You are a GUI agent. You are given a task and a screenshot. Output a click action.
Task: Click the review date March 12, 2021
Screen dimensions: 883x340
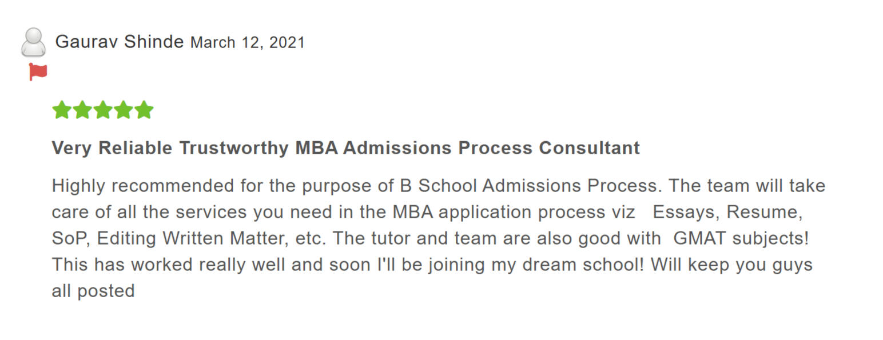(x=247, y=42)
